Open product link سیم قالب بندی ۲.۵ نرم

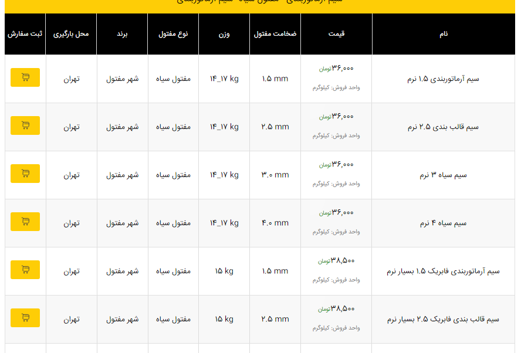[443, 127]
